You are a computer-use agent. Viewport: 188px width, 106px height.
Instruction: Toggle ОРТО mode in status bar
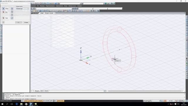[52, 101]
